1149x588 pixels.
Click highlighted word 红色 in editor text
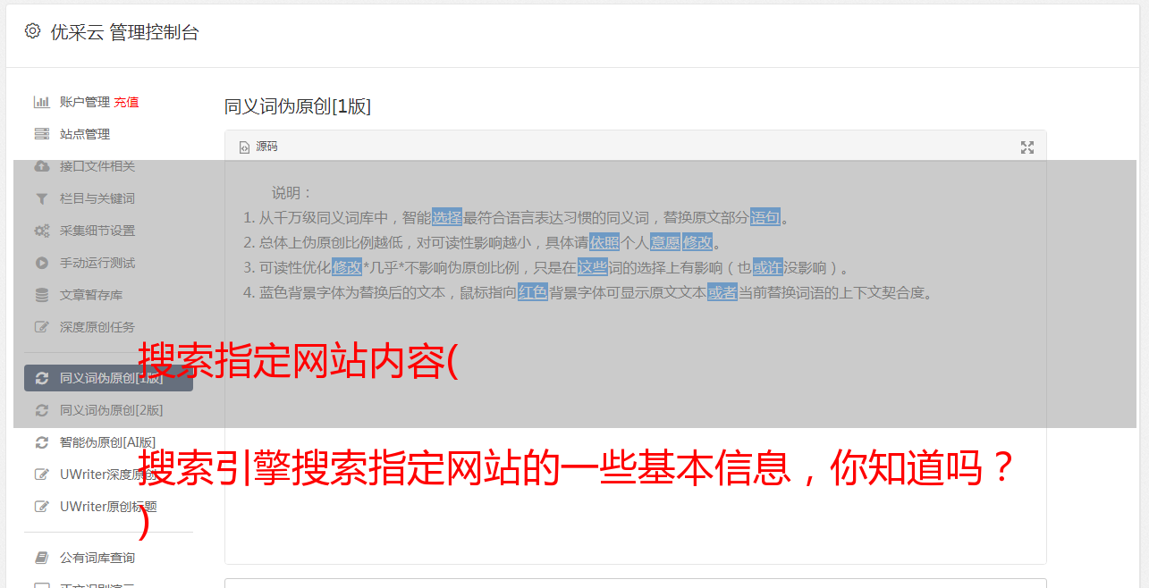coord(533,292)
